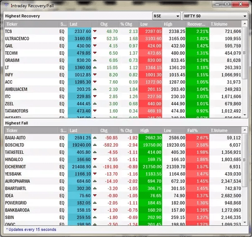Image resolution: width=252 pixels, height=237 pixels.
Task: Open the NSE exchange dropdown
Action: click(x=166, y=16)
